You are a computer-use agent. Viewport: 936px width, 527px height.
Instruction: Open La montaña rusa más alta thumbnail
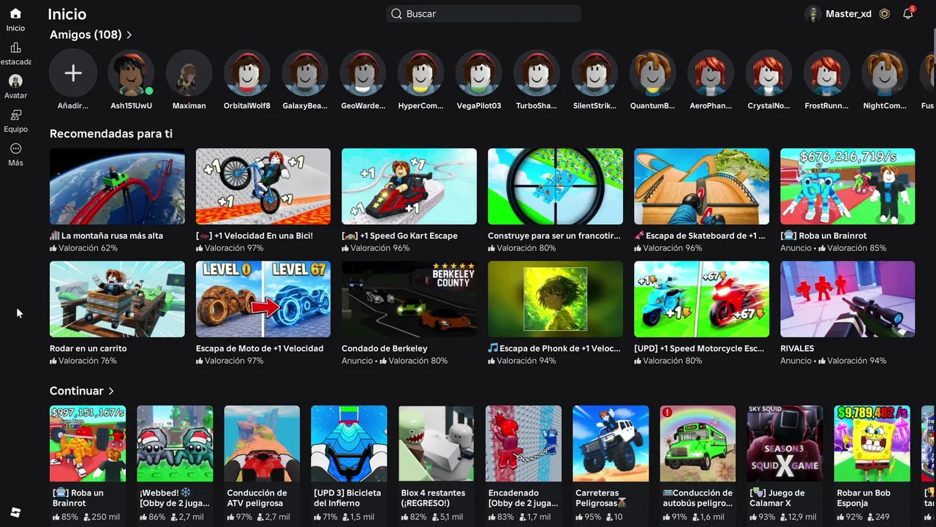(117, 187)
